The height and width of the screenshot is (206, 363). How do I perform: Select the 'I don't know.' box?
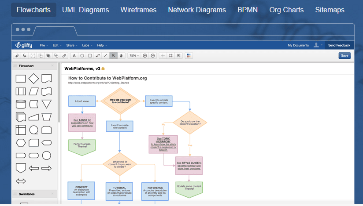tap(82, 101)
